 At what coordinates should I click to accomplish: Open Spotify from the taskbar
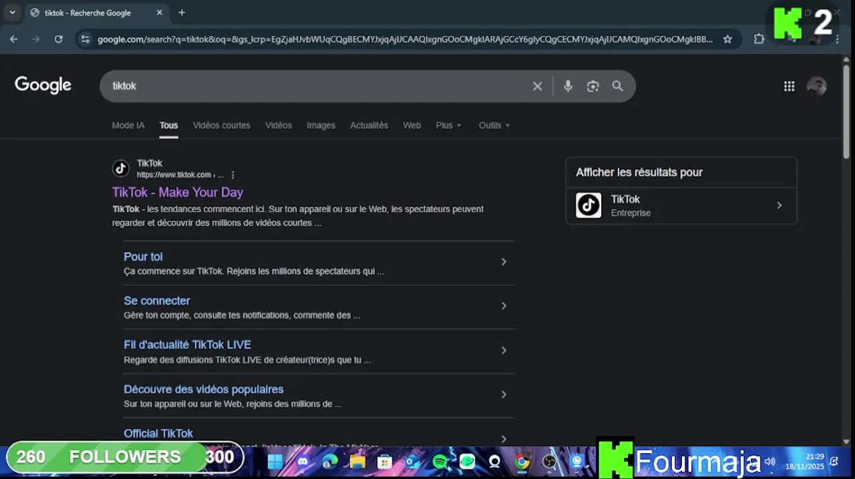[x=440, y=461]
